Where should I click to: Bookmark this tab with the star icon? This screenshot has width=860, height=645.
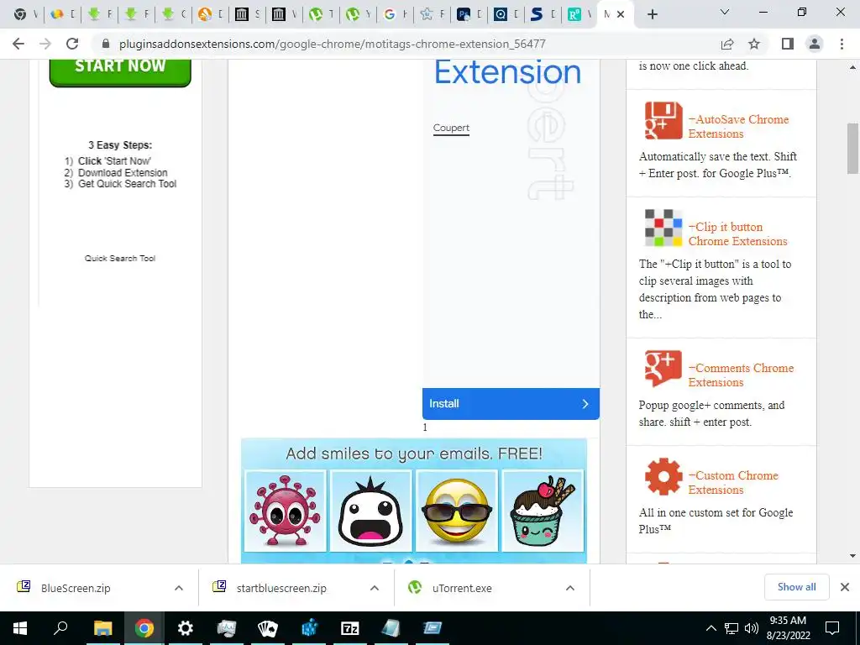[x=754, y=44]
